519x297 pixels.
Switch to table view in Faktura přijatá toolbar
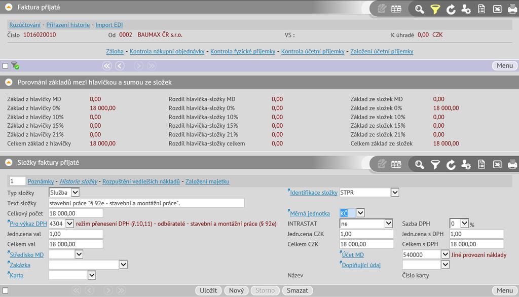(396, 9)
